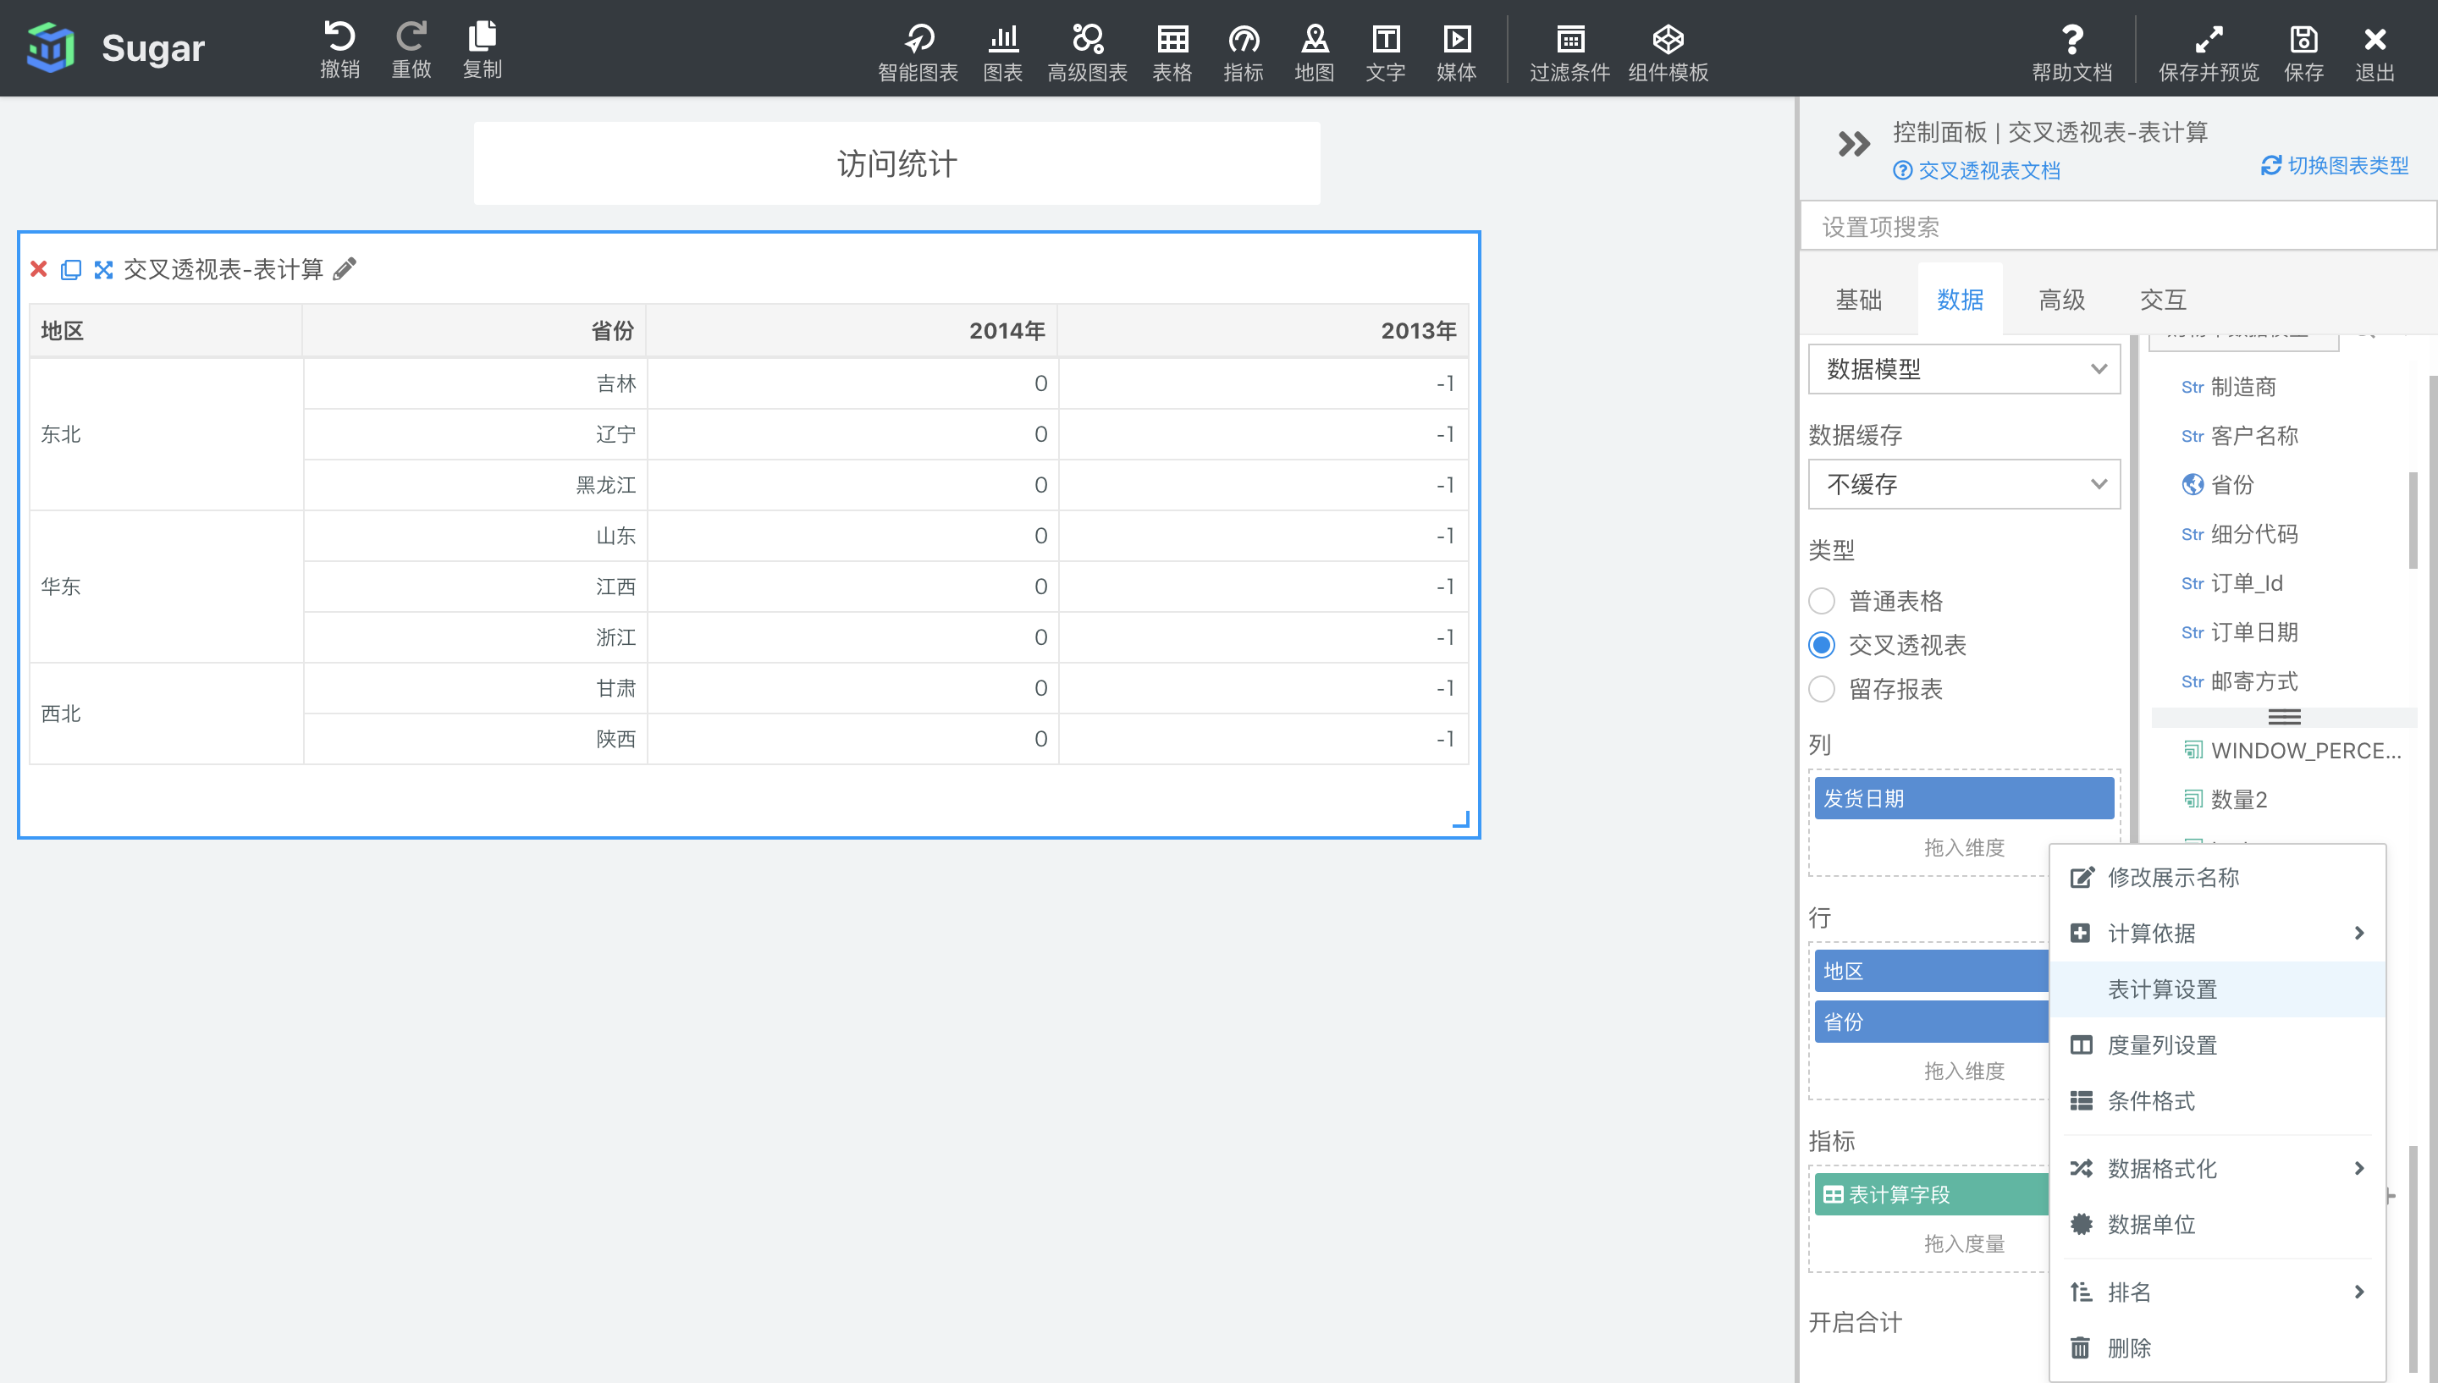Viewport: 2438px width, 1383px height.
Task: Open the Indicator (指标) tool
Action: [1244, 52]
